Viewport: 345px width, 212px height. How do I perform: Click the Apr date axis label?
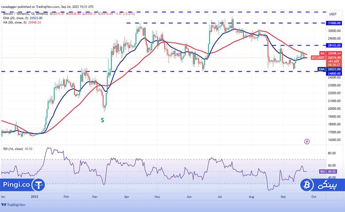(126, 197)
